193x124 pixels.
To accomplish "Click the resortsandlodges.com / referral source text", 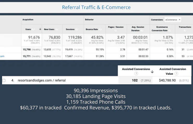I will pos(42,80).
